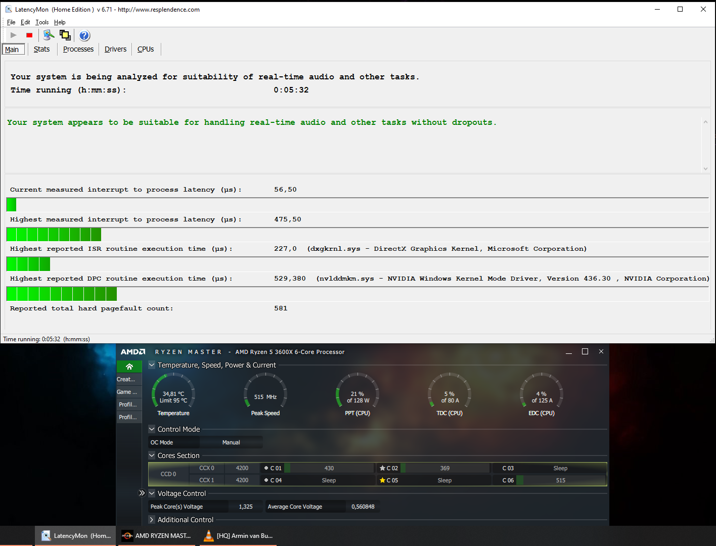Click the nvlddmkm.sys DPC driver text
716x546 pixels.
pos(513,279)
